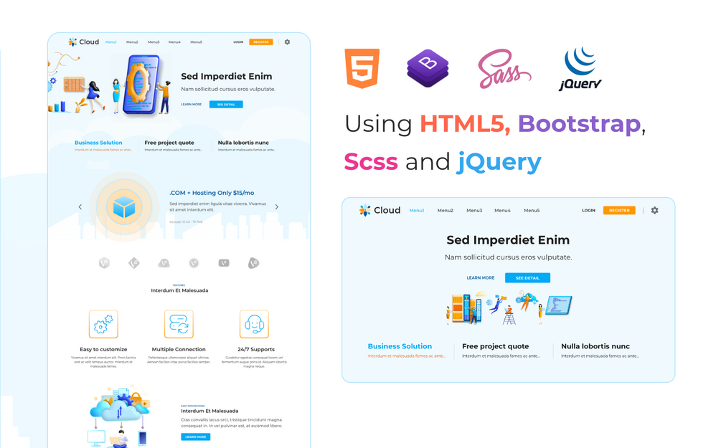This screenshot has width=721, height=448.
Task: Click Cloud logo in right mockup
Action: tap(380, 211)
